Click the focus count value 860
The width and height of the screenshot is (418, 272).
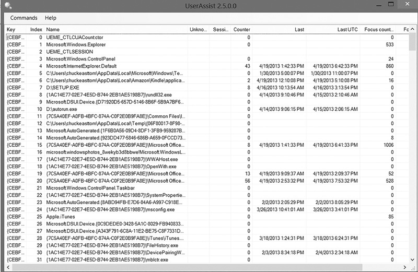click(x=390, y=66)
